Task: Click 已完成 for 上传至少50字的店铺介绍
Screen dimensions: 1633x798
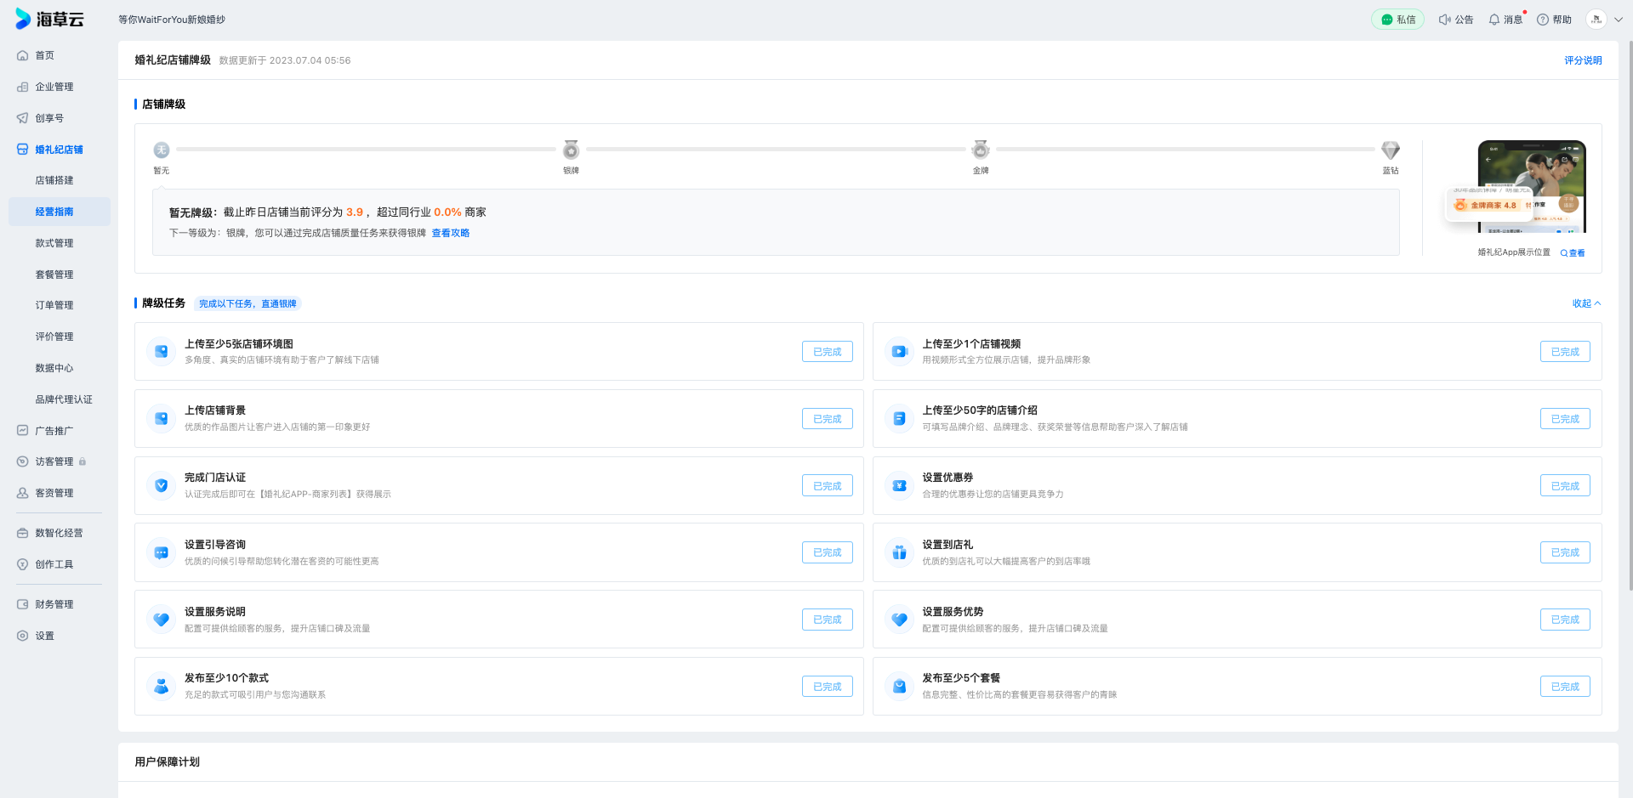Action: [1565, 419]
